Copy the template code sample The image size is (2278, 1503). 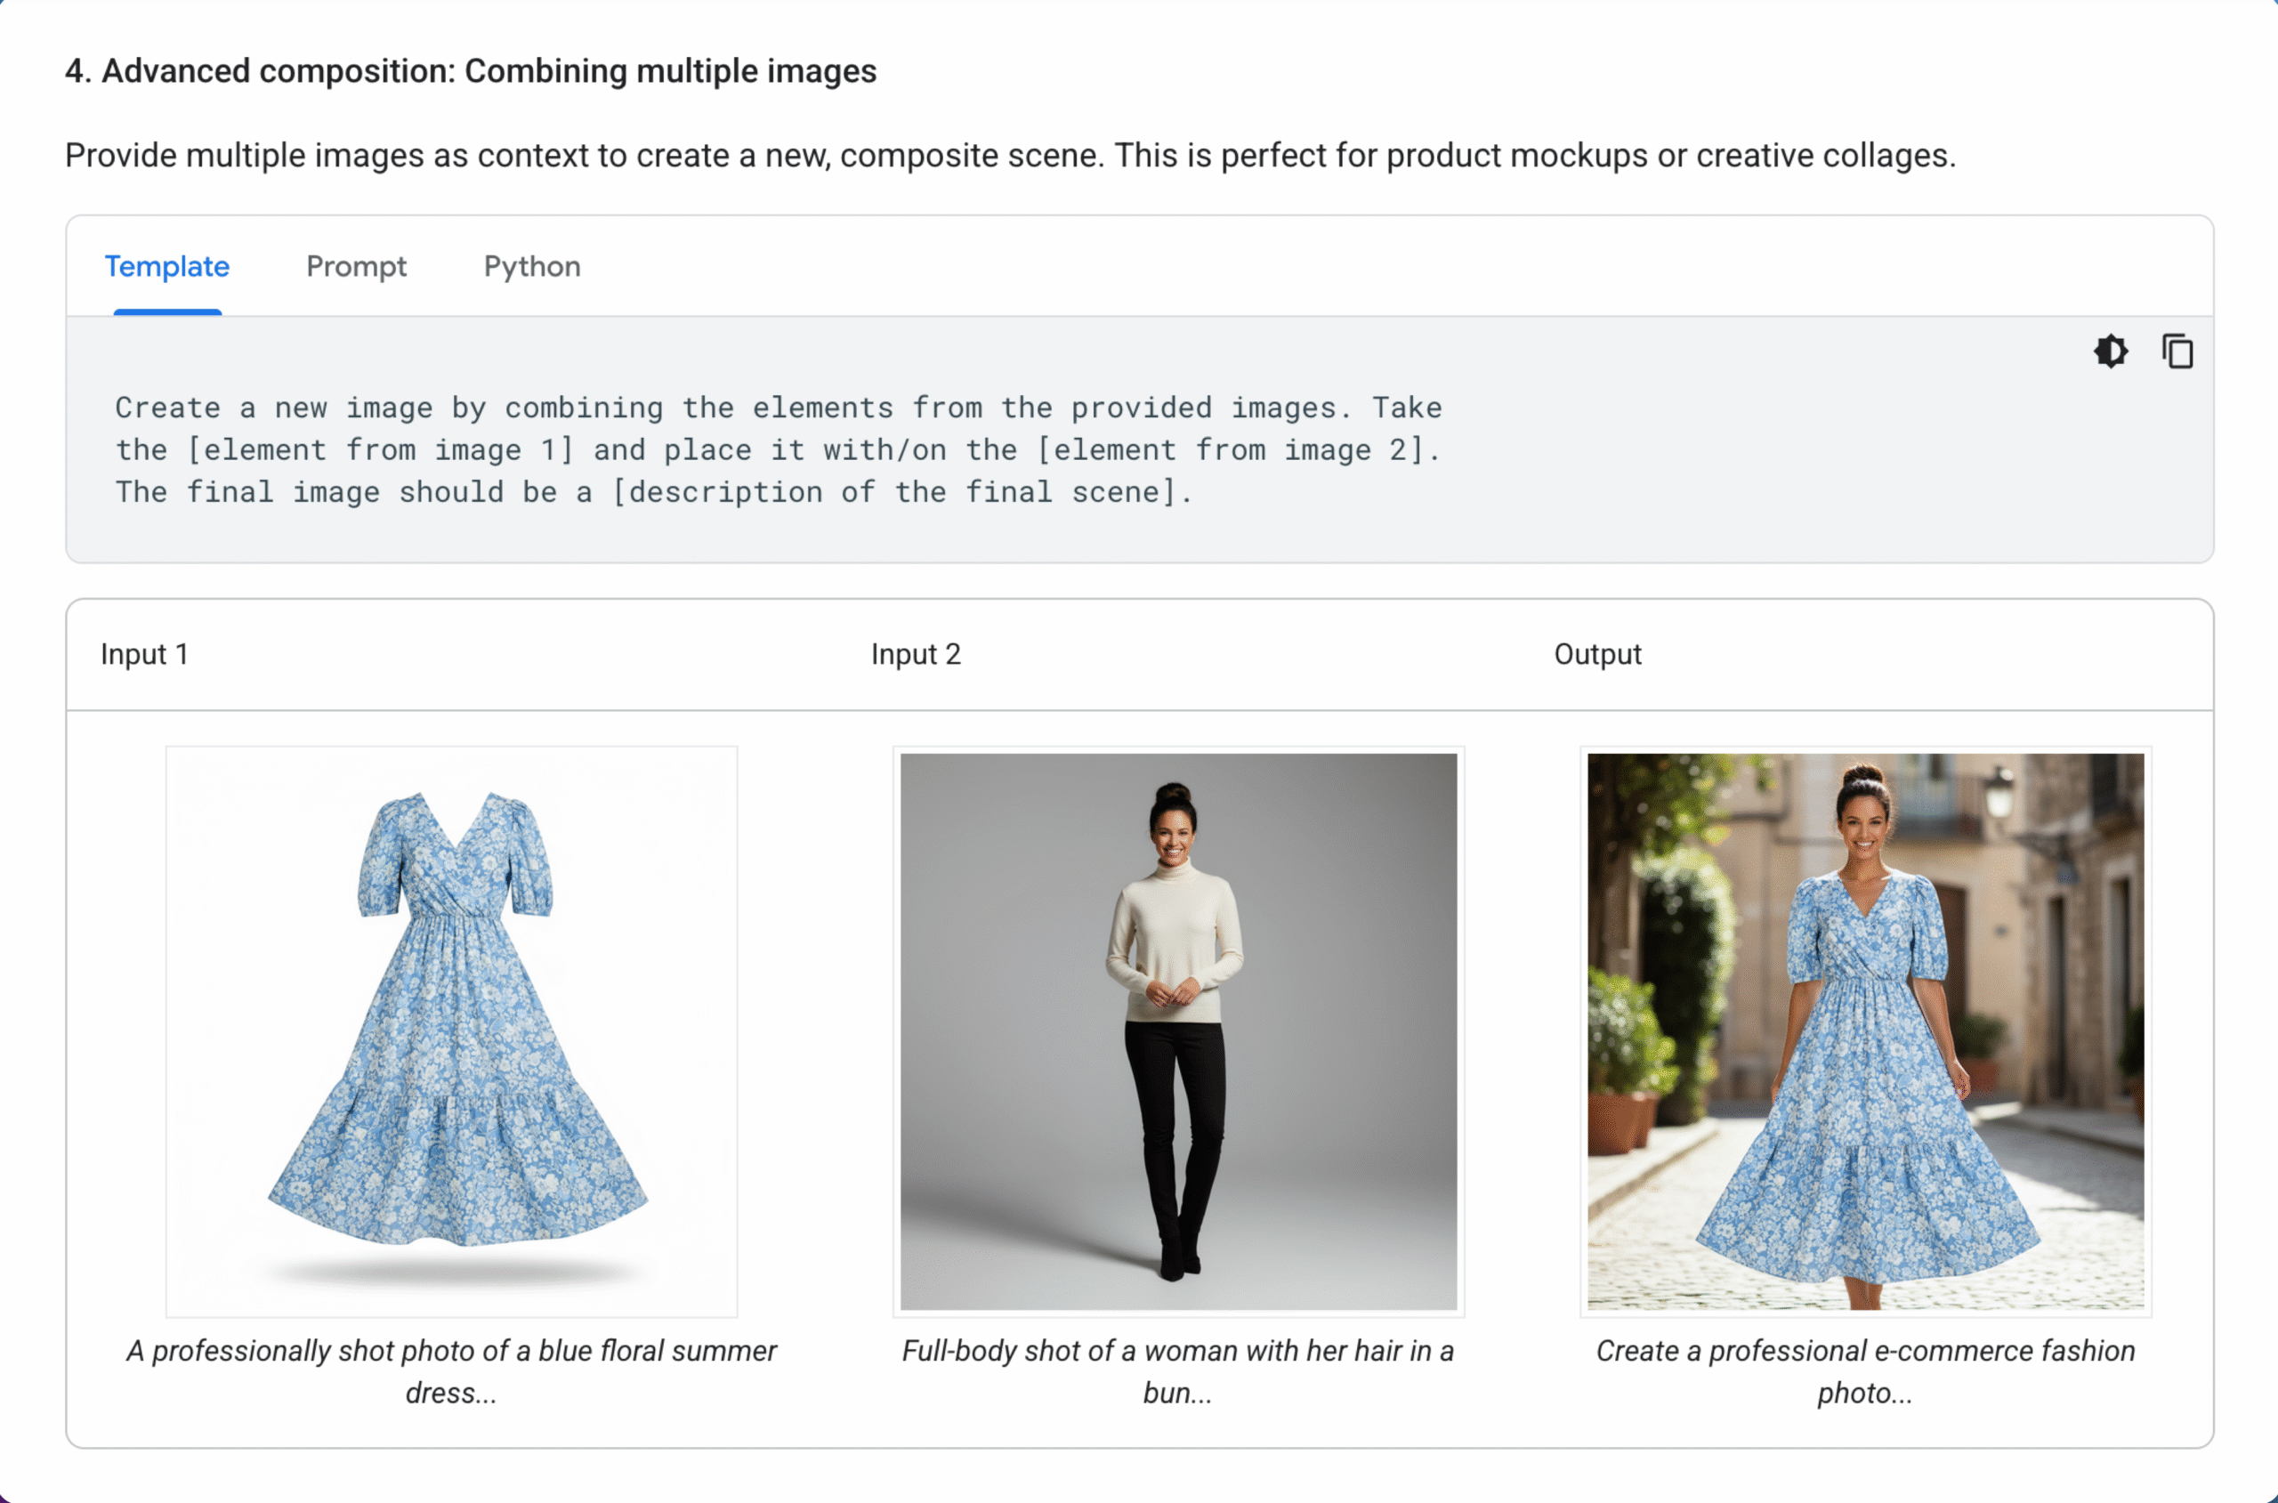[2177, 352]
